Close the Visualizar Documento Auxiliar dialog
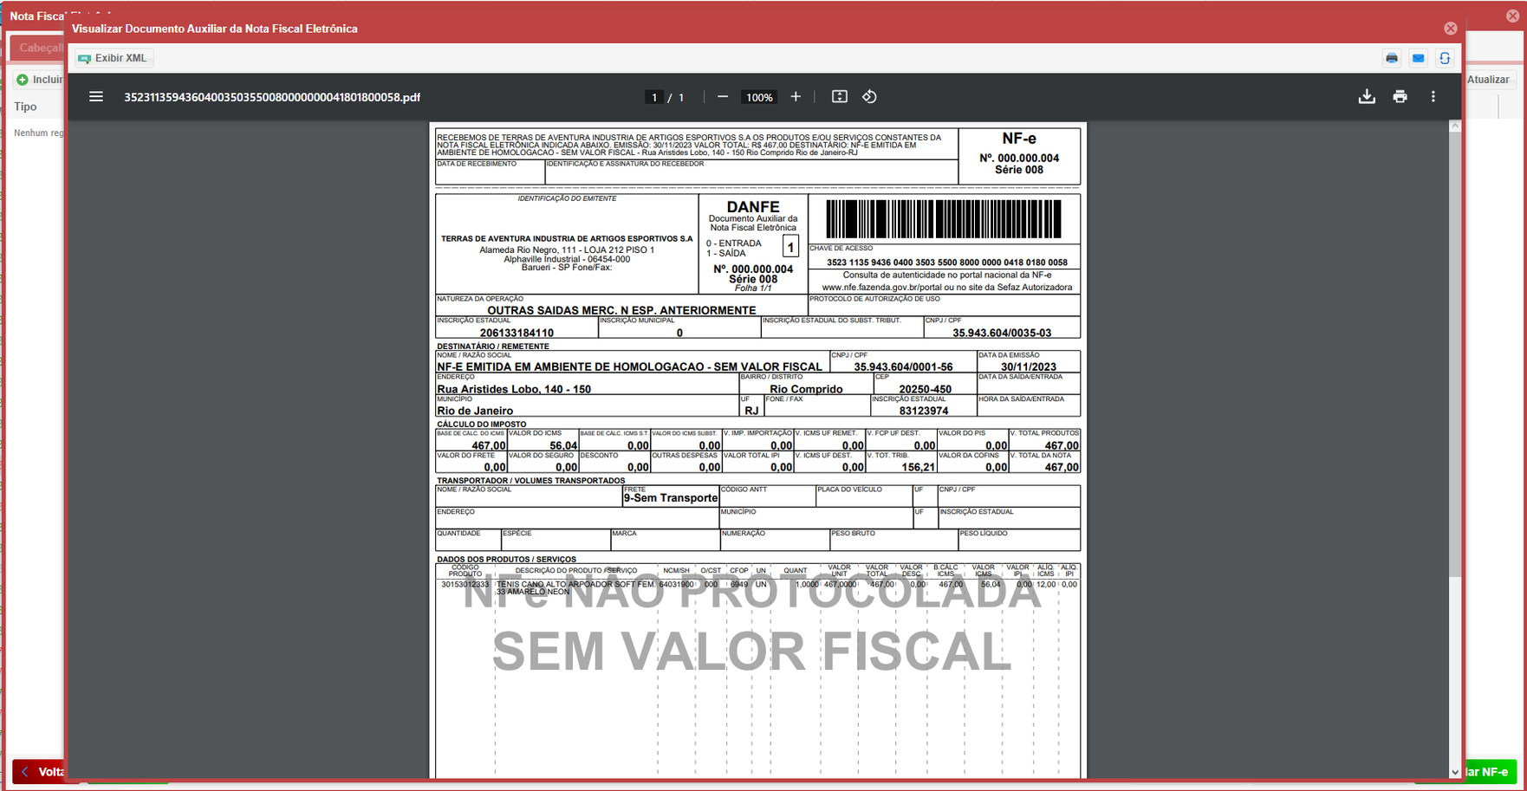 [x=1450, y=29]
